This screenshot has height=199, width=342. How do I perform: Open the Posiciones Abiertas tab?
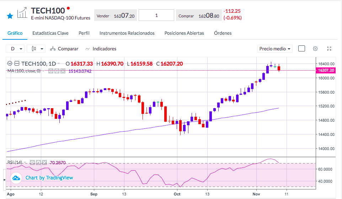point(184,33)
